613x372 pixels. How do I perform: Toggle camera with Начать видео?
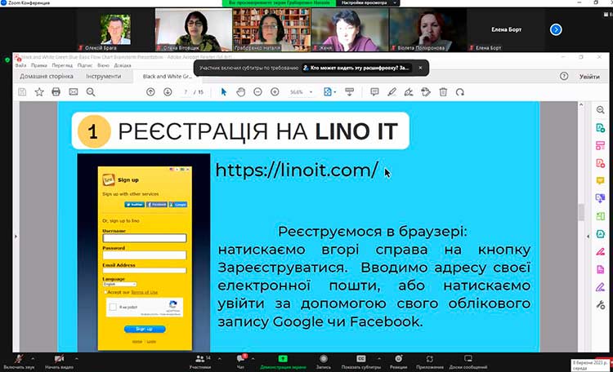59,362
